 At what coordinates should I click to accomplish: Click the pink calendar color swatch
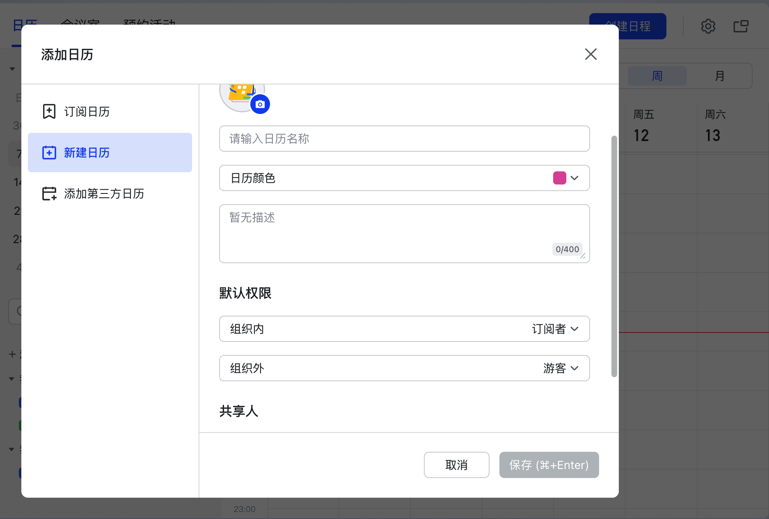click(560, 178)
